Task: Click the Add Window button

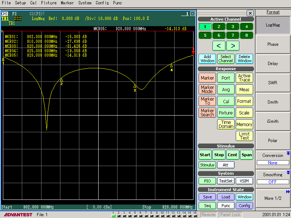Action: tap(207, 59)
